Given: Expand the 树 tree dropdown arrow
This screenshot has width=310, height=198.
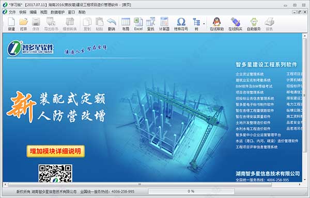Looking at the screenshot, I should coord(204,24).
